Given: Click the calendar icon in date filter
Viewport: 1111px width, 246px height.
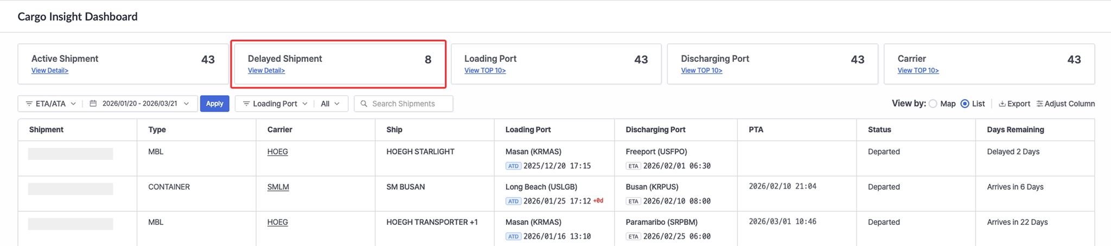Looking at the screenshot, I should pos(93,103).
